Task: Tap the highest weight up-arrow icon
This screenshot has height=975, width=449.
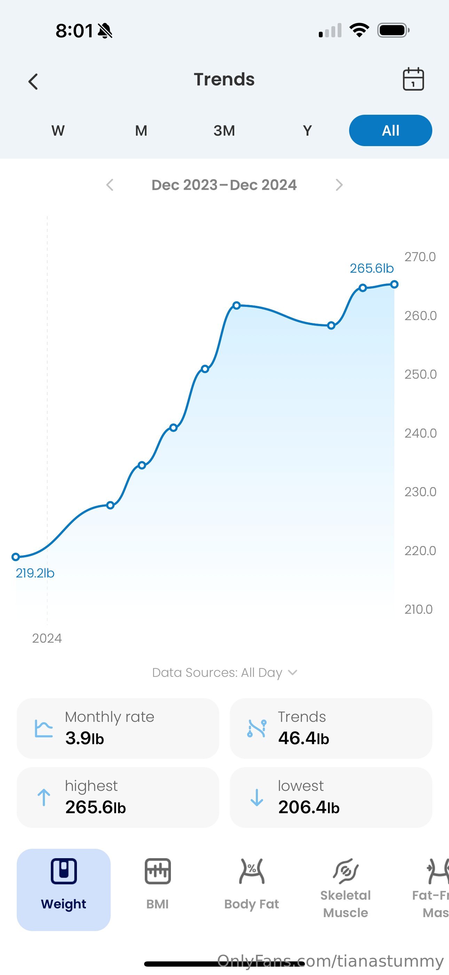Action: pos(44,797)
